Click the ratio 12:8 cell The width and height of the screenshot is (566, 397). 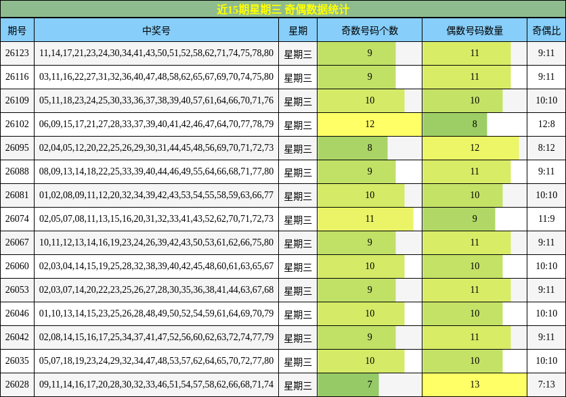546,124
